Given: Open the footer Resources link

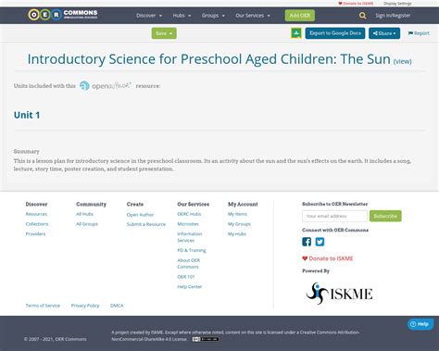Looking at the screenshot, I should pos(36,214).
